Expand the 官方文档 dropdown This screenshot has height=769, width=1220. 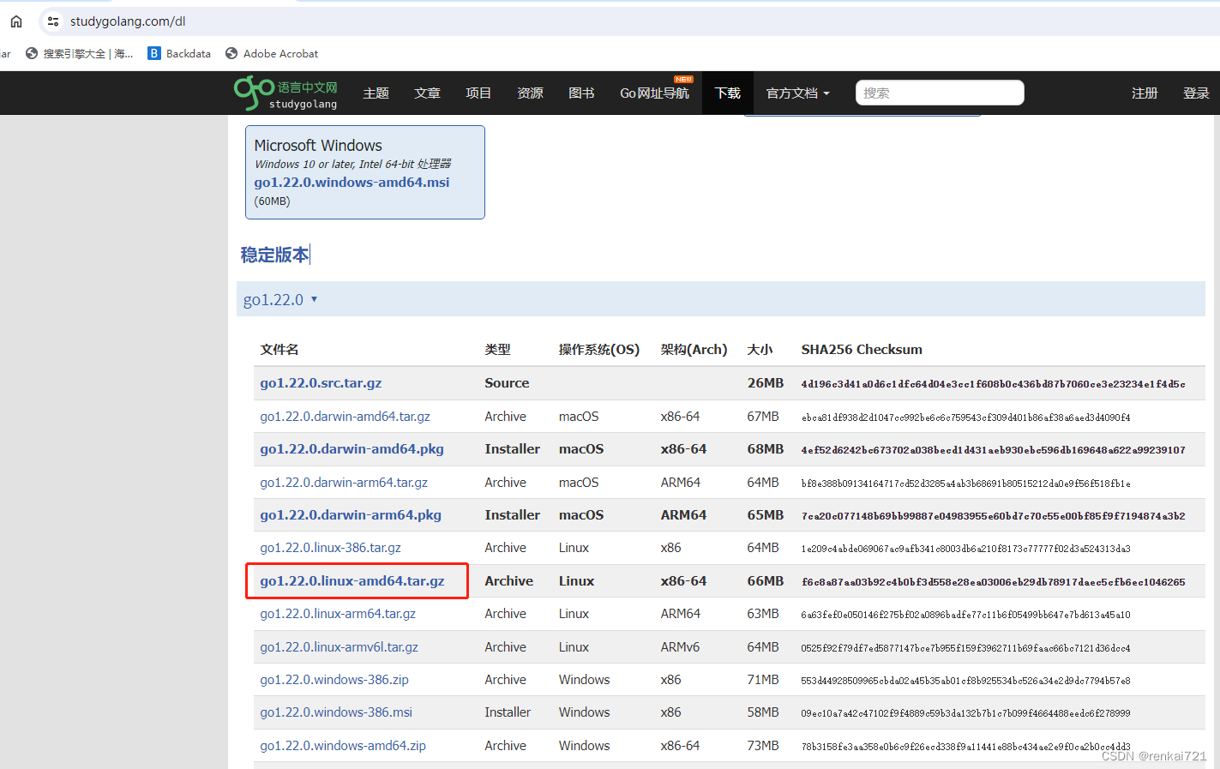[x=797, y=93]
